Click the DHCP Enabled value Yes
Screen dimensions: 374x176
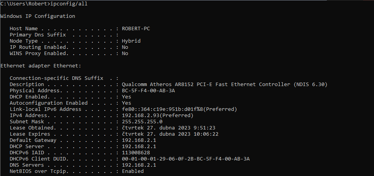[126, 97]
